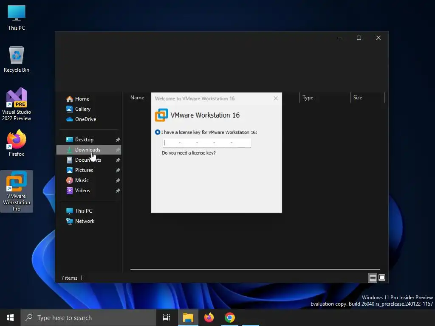
Task: Click the taskbar search box
Action: coord(88,318)
